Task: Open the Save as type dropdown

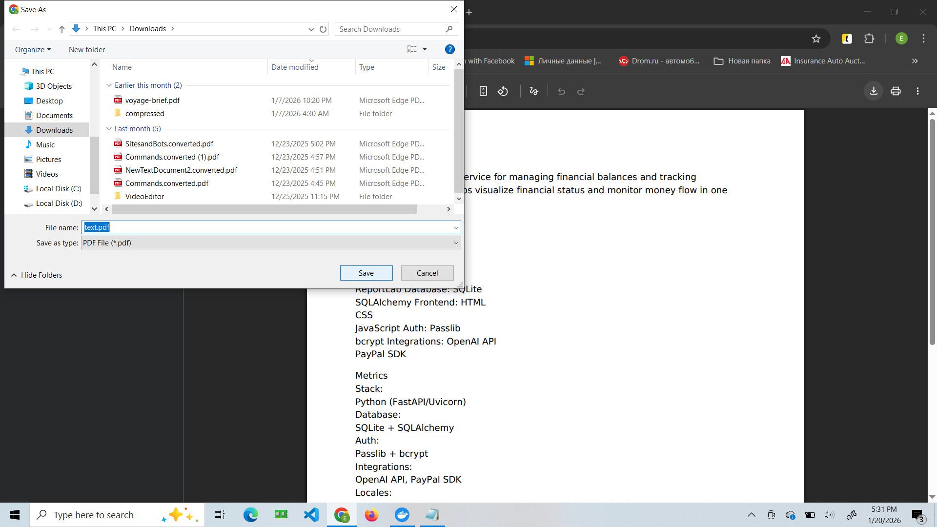Action: [456, 243]
